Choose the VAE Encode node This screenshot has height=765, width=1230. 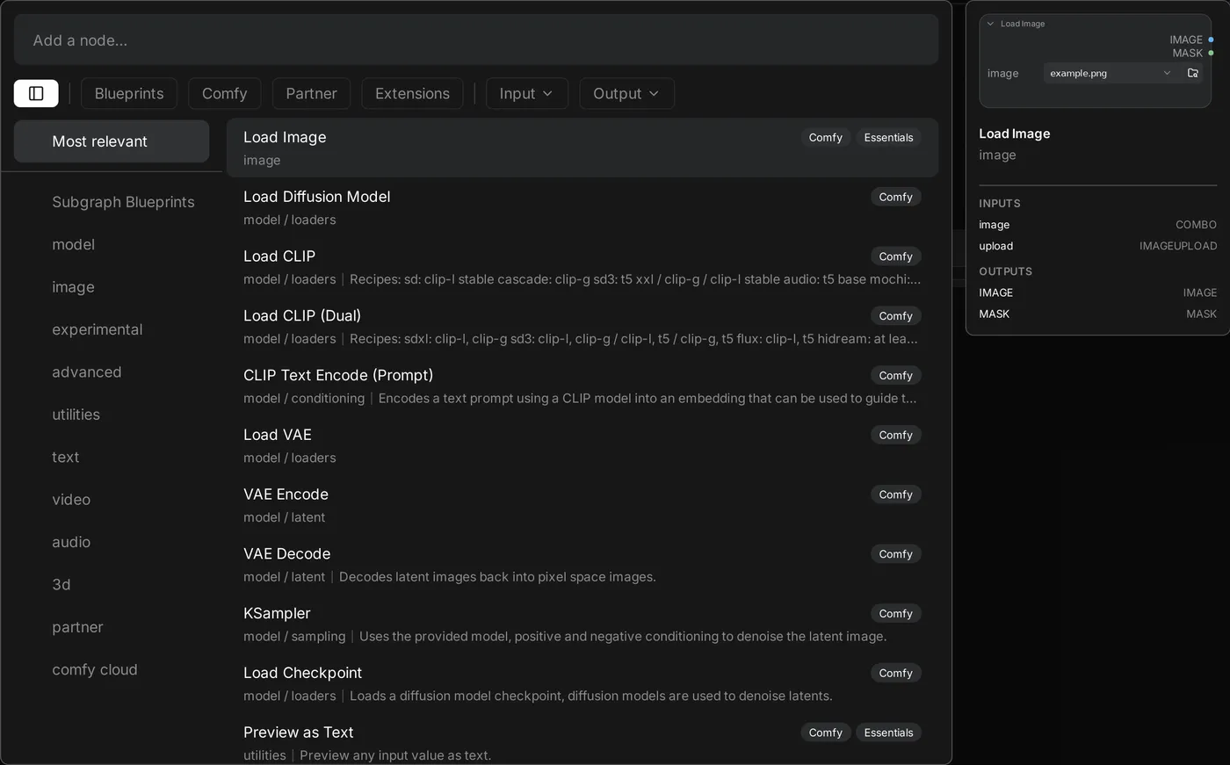point(582,506)
